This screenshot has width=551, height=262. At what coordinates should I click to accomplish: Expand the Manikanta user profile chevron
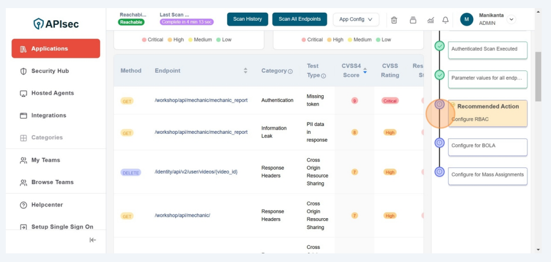click(511, 19)
